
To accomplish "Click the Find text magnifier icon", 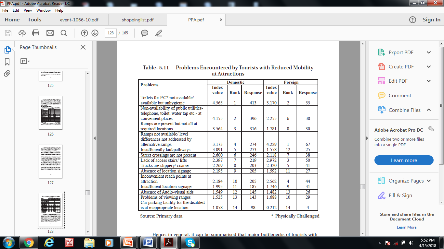I will (x=64, y=33).
